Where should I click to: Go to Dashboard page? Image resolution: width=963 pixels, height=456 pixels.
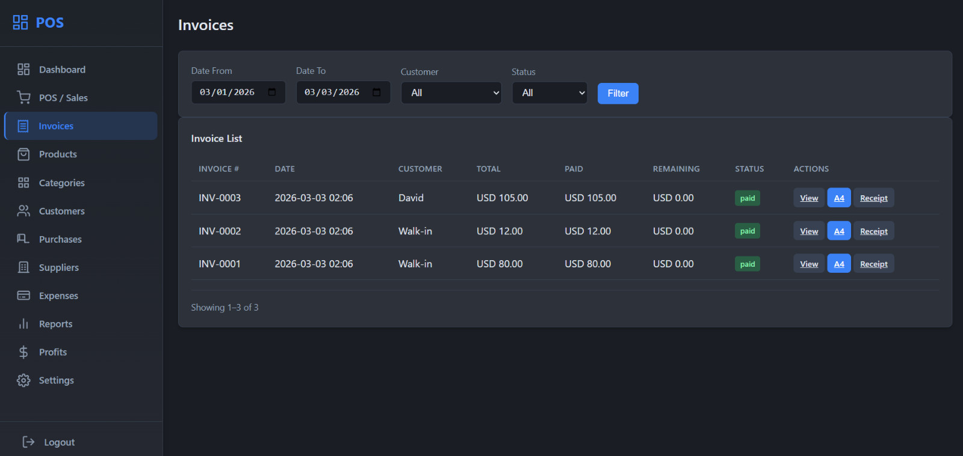[x=81, y=70]
